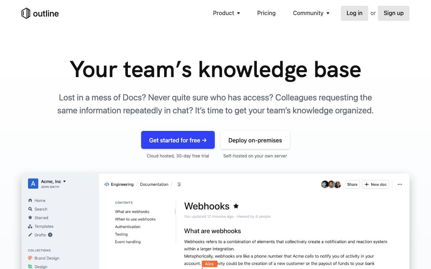Toggle the star next to Webhooks title
This screenshot has width=431, height=269.
(236, 206)
